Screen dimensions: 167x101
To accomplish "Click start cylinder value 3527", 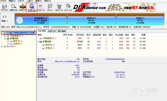I will coord(99,48).
